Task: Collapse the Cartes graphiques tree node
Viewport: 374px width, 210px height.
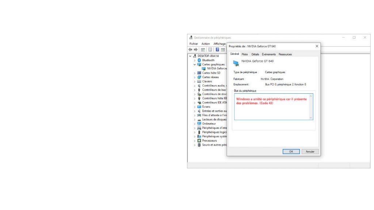Action: [x=195, y=65]
